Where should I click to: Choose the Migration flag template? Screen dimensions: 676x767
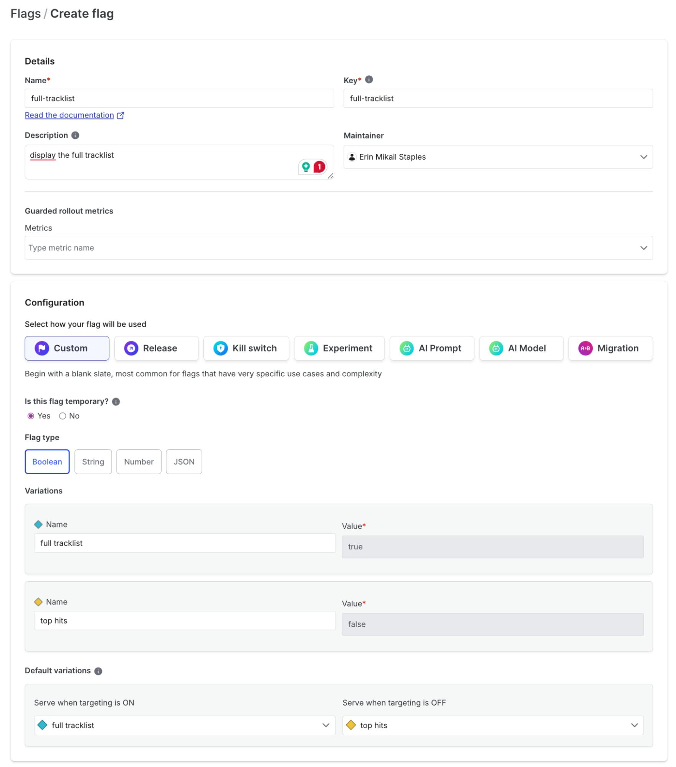click(610, 348)
